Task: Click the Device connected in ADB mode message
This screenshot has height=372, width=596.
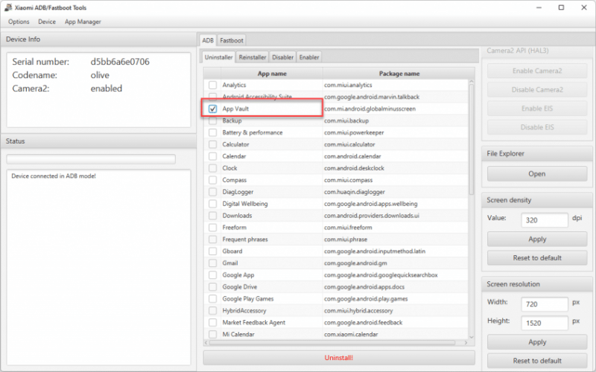Action: click(54, 176)
